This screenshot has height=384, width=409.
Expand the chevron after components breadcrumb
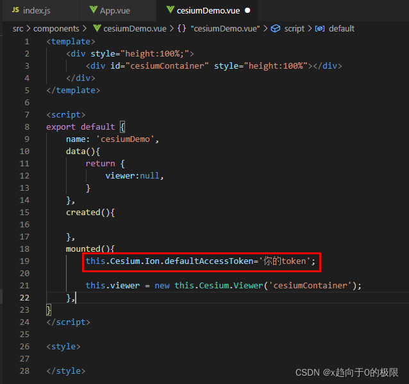click(84, 28)
